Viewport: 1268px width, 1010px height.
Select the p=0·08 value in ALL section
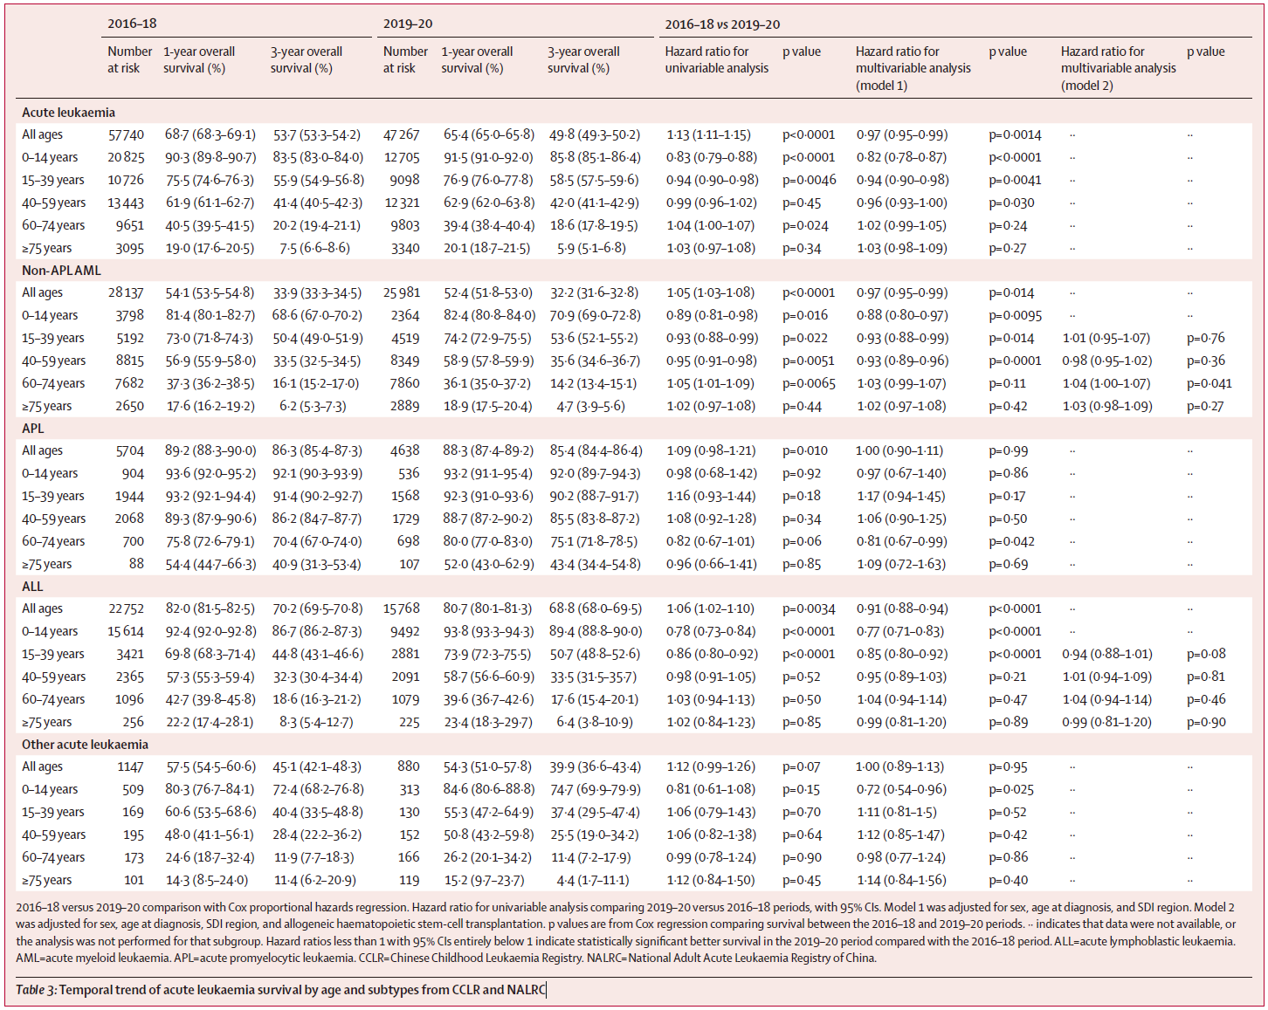pyautogui.click(x=1206, y=654)
